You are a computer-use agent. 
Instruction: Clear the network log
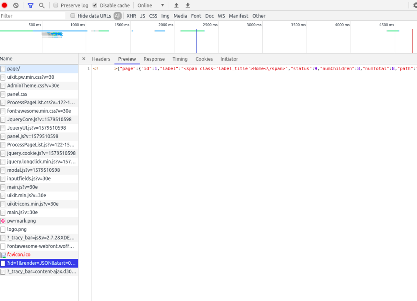(16, 5)
